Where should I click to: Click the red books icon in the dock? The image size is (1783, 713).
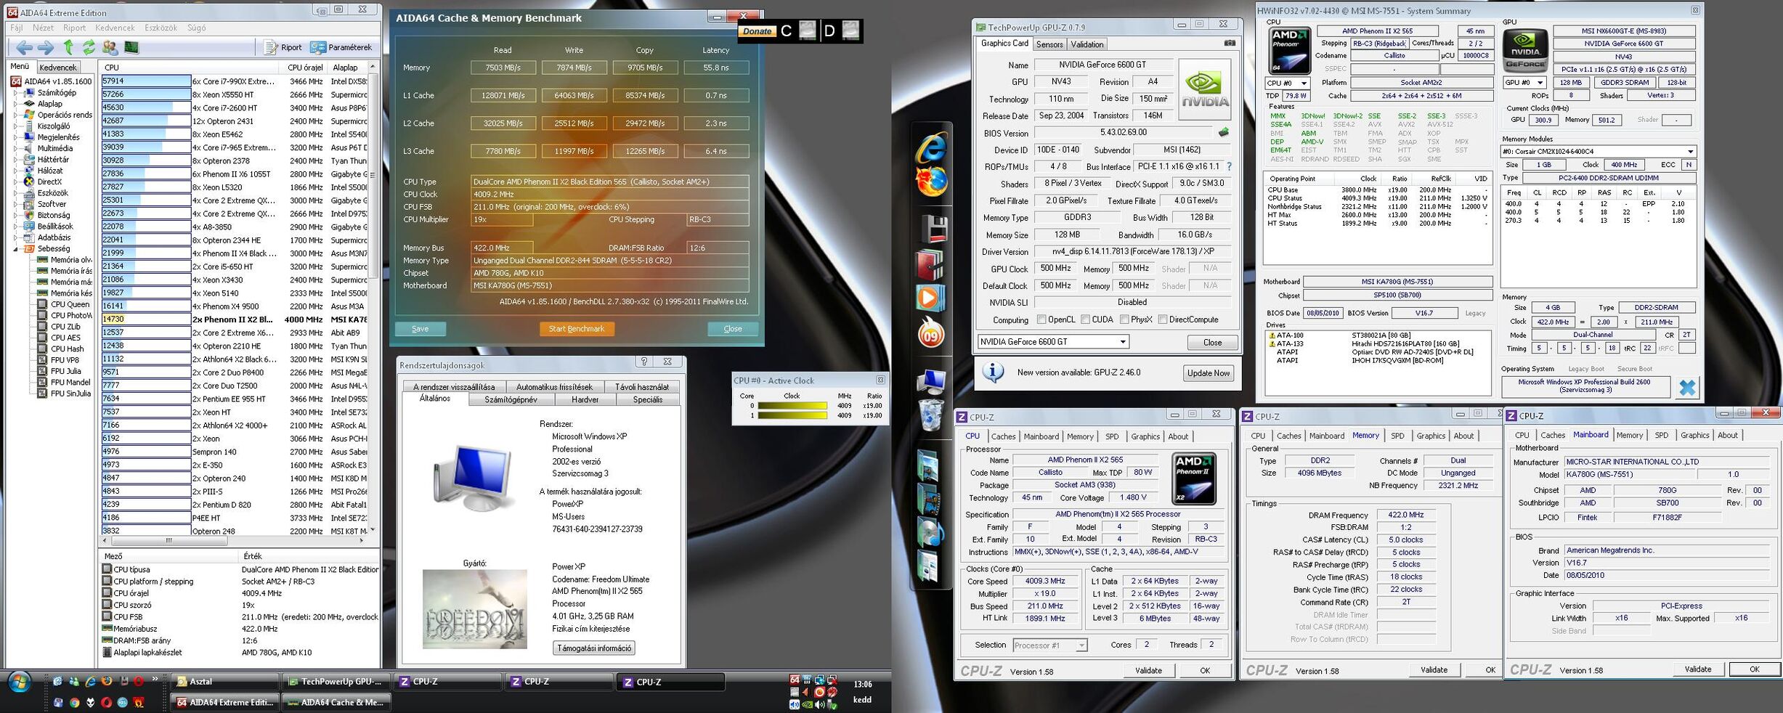[x=930, y=265]
